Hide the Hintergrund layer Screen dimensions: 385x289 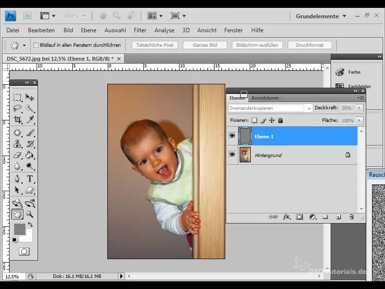tap(232, 155)
